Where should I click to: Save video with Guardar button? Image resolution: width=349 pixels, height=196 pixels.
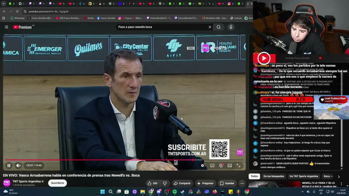[227, 183]
